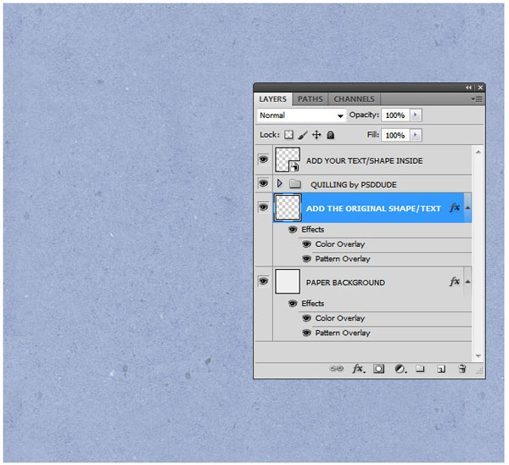Collapse effects on ADD THE ORIGINAL SHAPE/TEXT layer
509x465 pixels.
click(x=467, y=208)
